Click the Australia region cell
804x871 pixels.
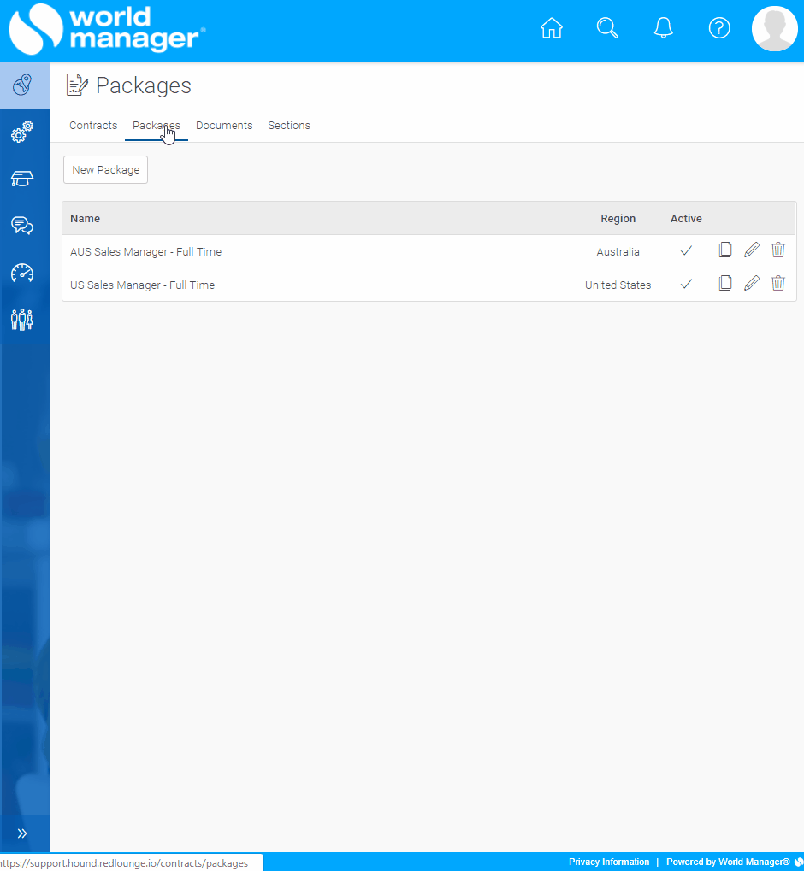[618, 251]
